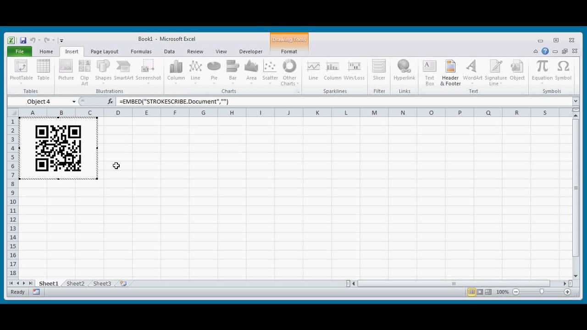Zoom in with the plus button
The image size is (587, 330).
[567, 292]
